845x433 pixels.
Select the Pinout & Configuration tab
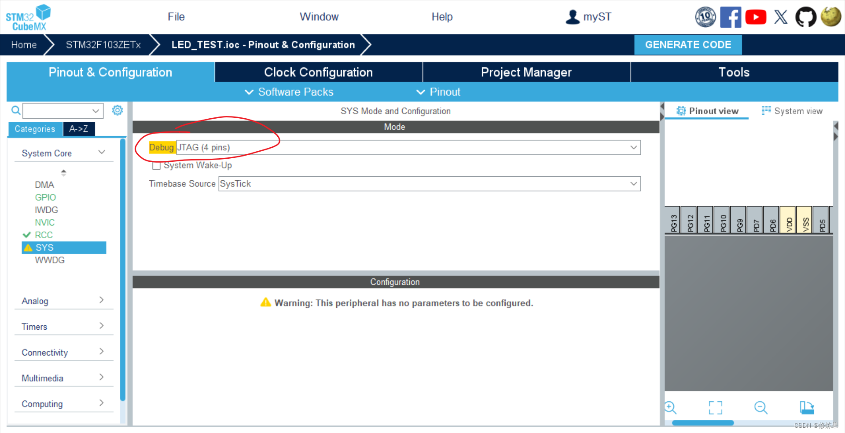point(110,72)
